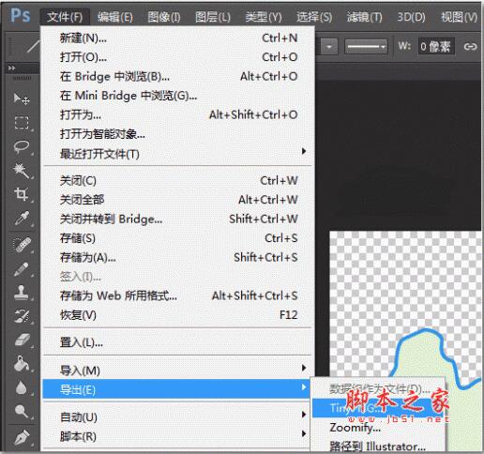Expand 脚本(R) submenu
Image resolution: width=484 pixels, height=454 pixels.
[178, 436]
